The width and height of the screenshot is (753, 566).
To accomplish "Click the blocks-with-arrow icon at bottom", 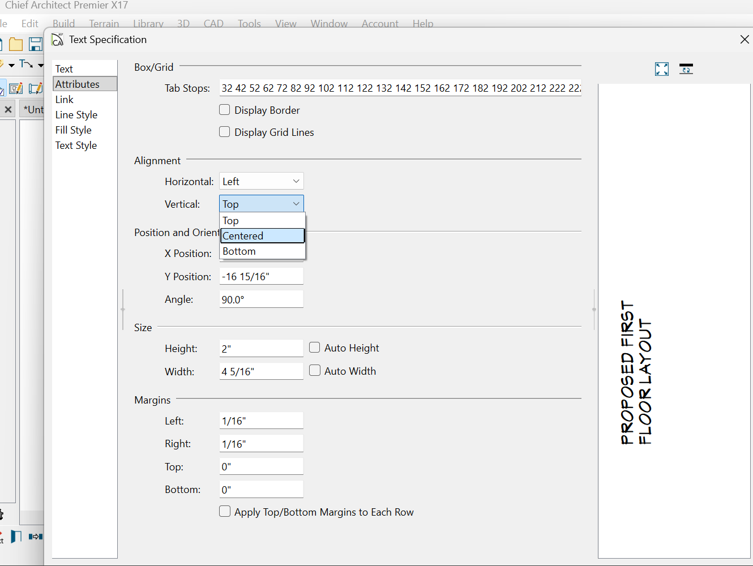I will [x=36, y=536].
